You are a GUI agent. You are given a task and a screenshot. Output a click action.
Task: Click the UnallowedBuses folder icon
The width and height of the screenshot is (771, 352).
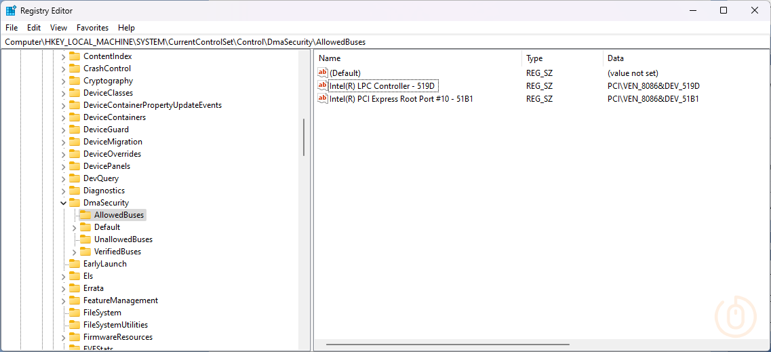pyautogui.click(x=85, y=239)
